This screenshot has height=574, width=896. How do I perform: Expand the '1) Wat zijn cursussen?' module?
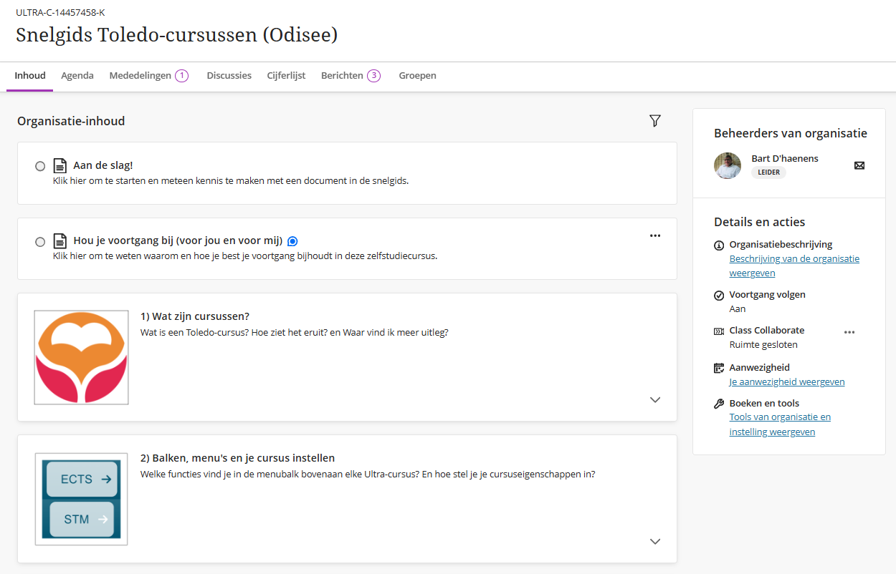[654, 400]
